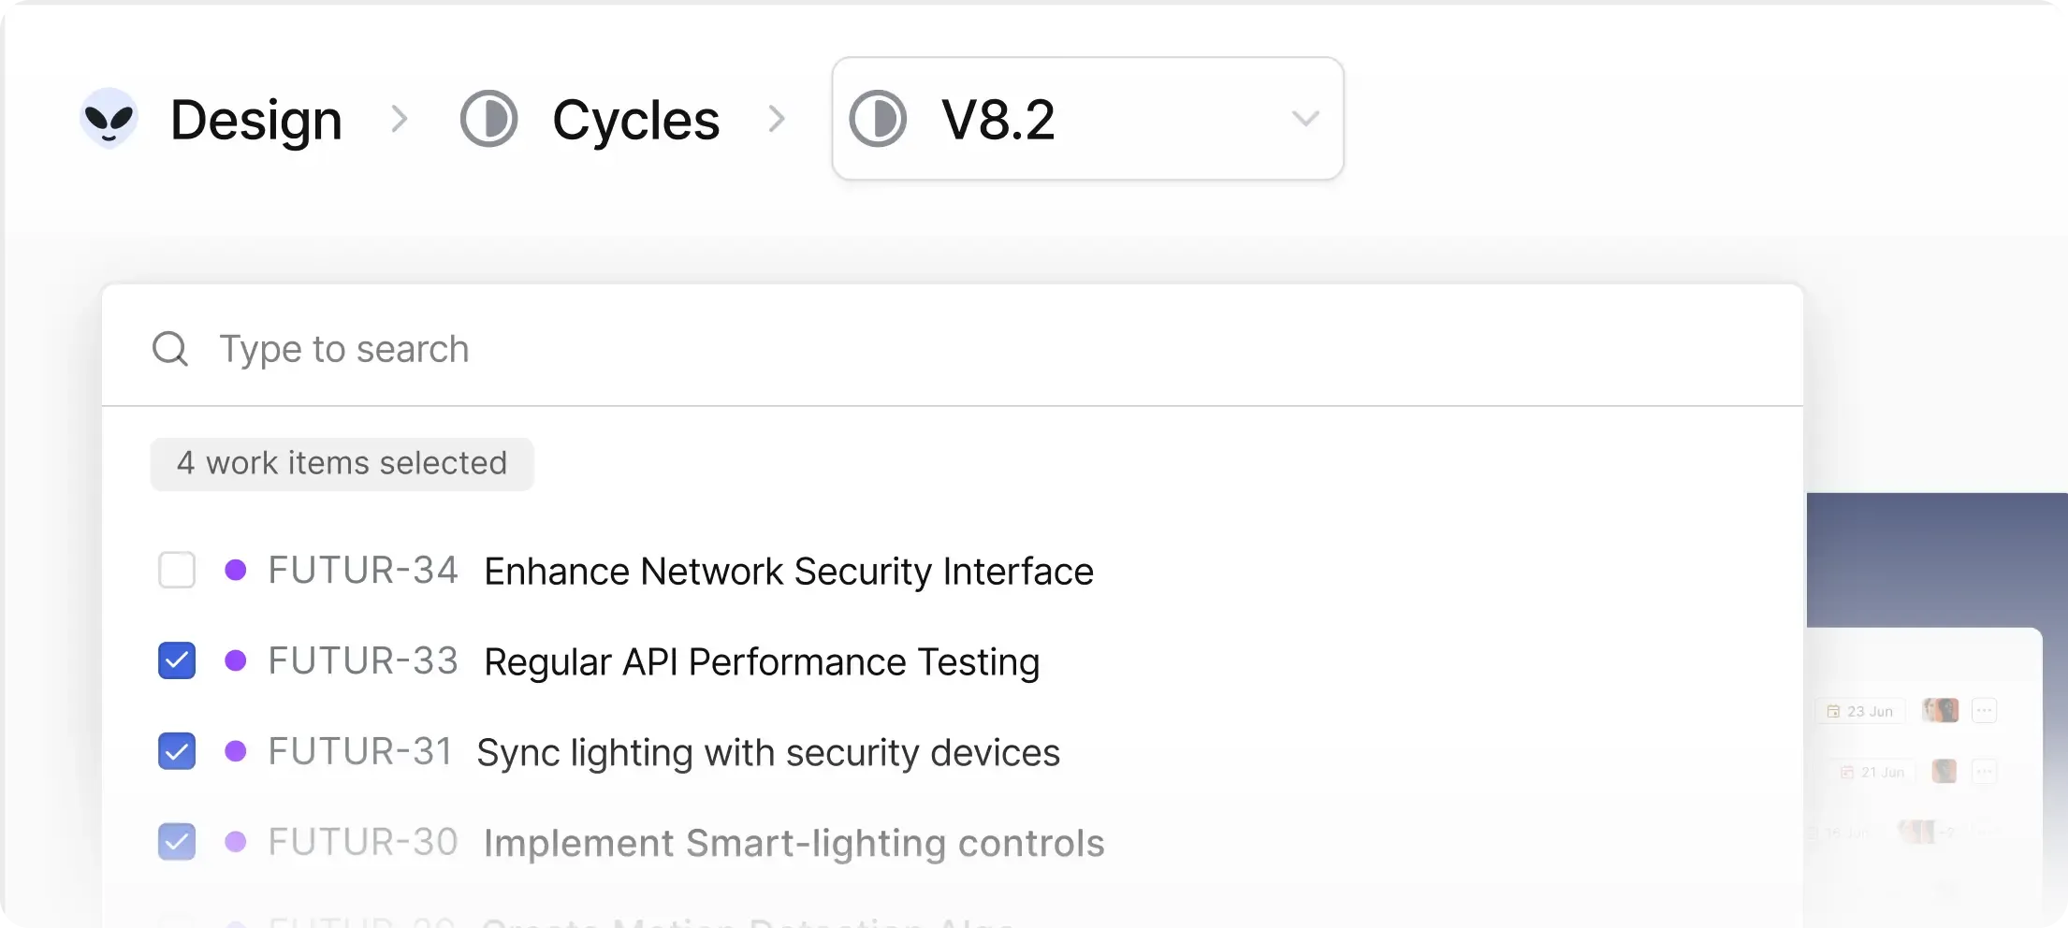Click the cycle icon beside Cycles breadcrumb
2068x928 pixels.
[x=488, y=118]
